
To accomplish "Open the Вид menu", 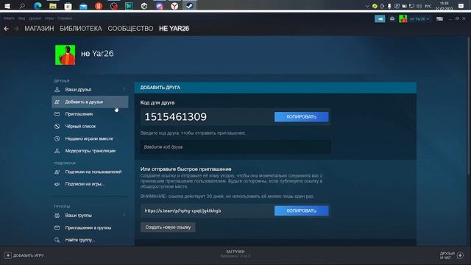I will click(x=21, y=18).
